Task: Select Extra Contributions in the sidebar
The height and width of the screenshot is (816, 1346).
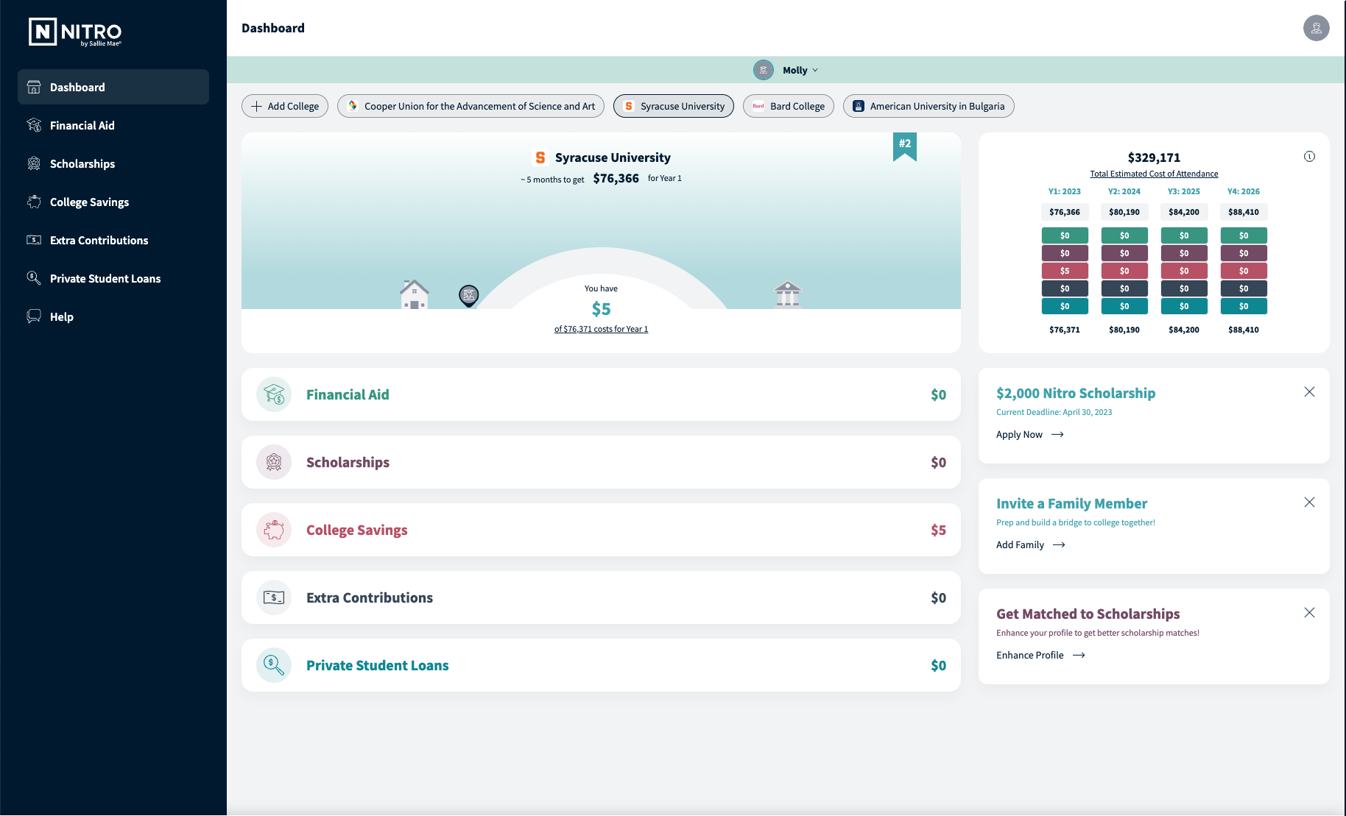Action: tap(113, 240)
